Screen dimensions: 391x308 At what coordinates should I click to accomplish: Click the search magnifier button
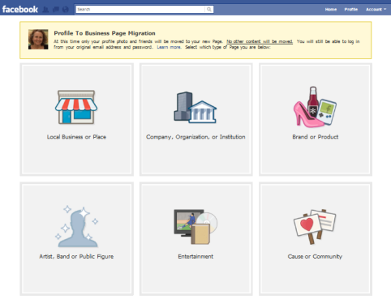coord(209,9)
